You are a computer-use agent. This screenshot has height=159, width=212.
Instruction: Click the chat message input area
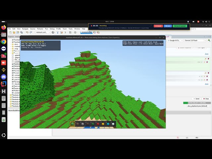coord(188,92)
